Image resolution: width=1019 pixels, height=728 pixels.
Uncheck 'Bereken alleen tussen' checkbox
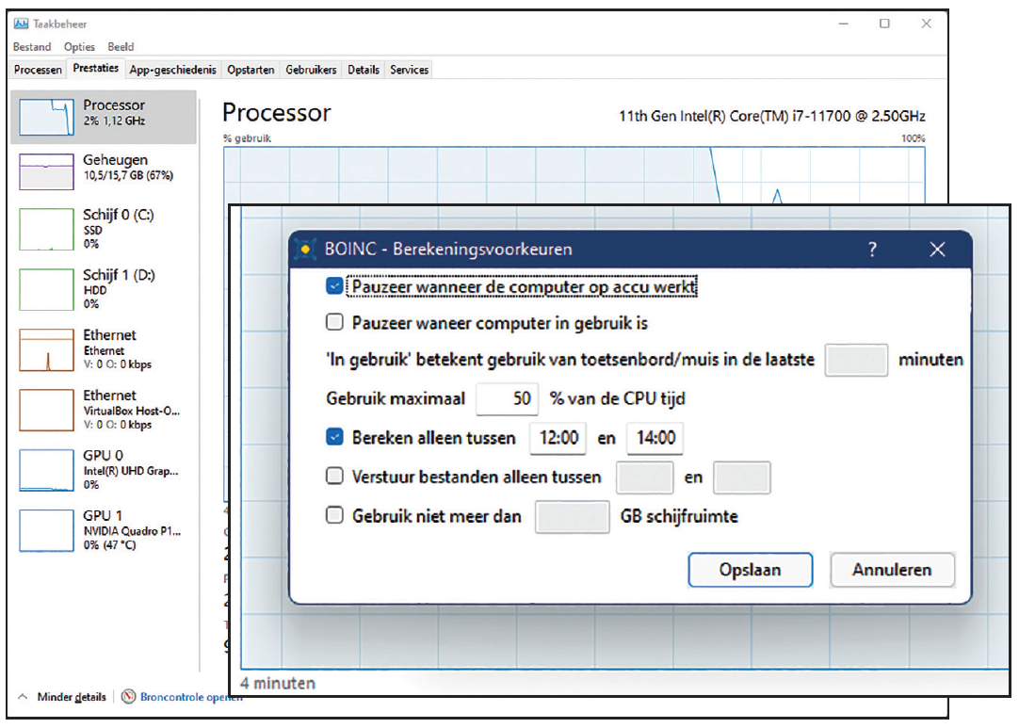(334, 437)
